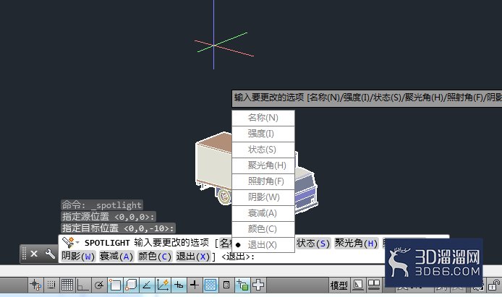Toggle Quick Properties icon
This screenshot has width=502, height=297.
(x=226, y=285)
